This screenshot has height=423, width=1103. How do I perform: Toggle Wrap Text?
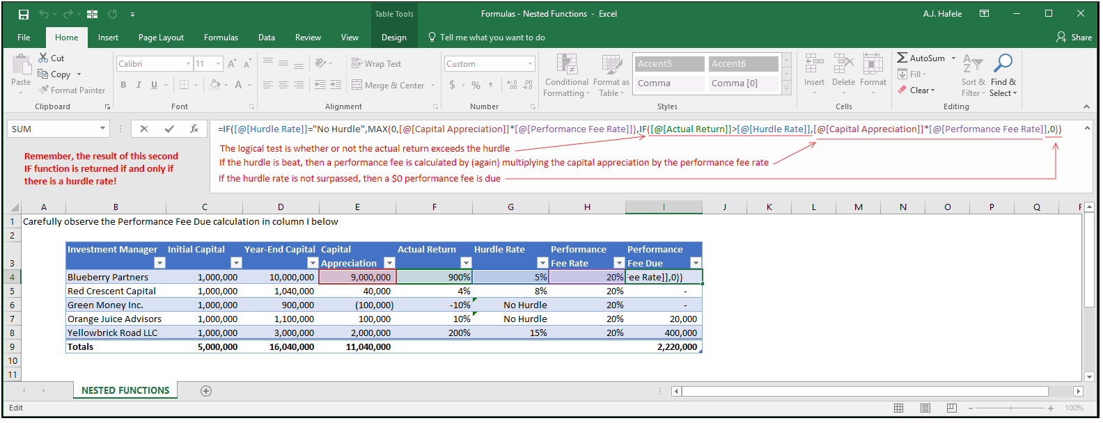[x=376, y=64]
